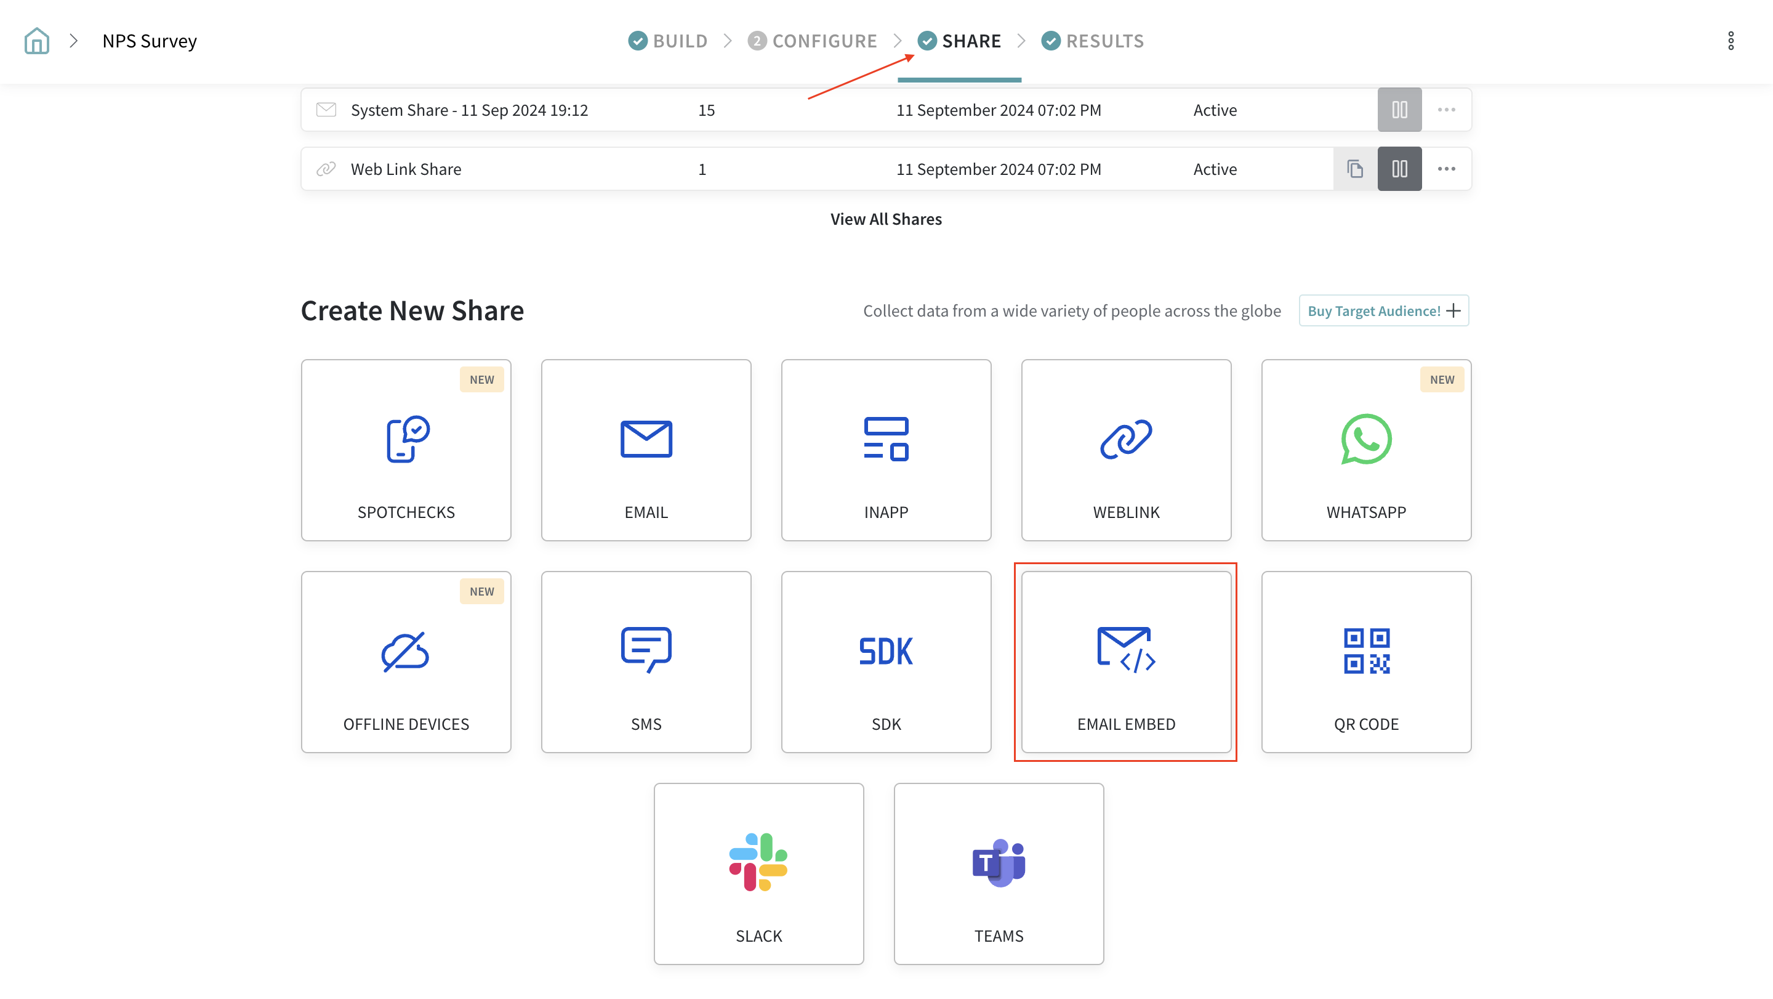This screenshot has width=1773, height=999.
Task: Pause the System Share entry
Action: pyautogui.click(x=1399, y=110)
